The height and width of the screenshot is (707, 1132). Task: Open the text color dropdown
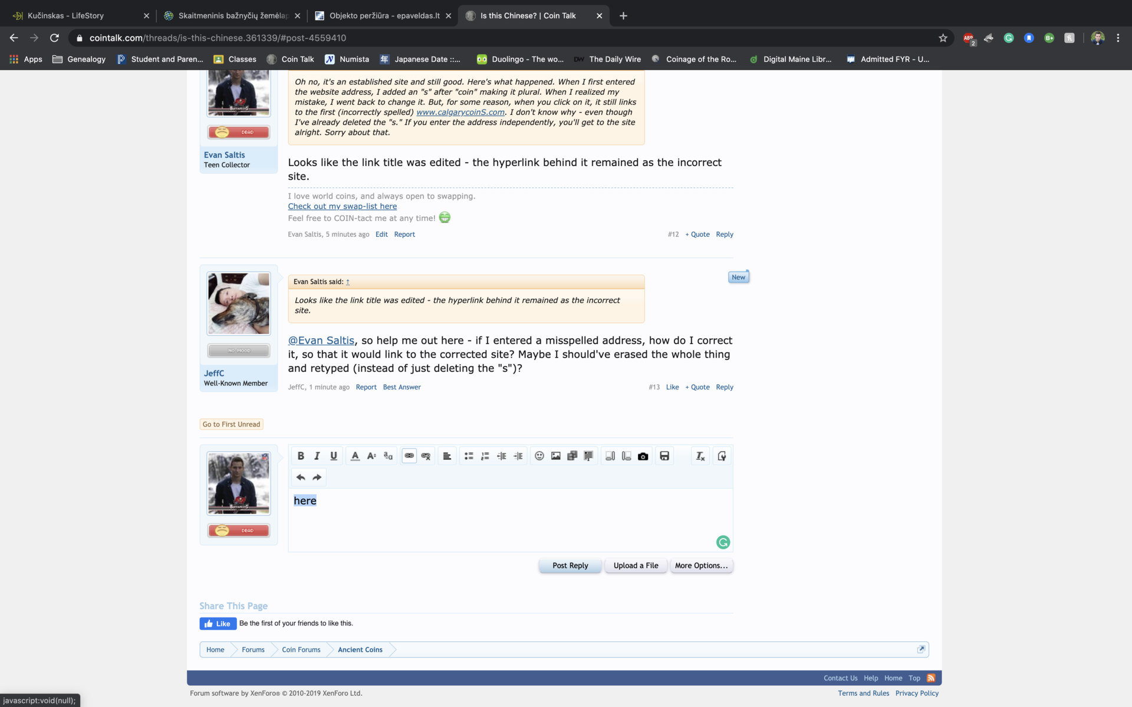point(355,456)
